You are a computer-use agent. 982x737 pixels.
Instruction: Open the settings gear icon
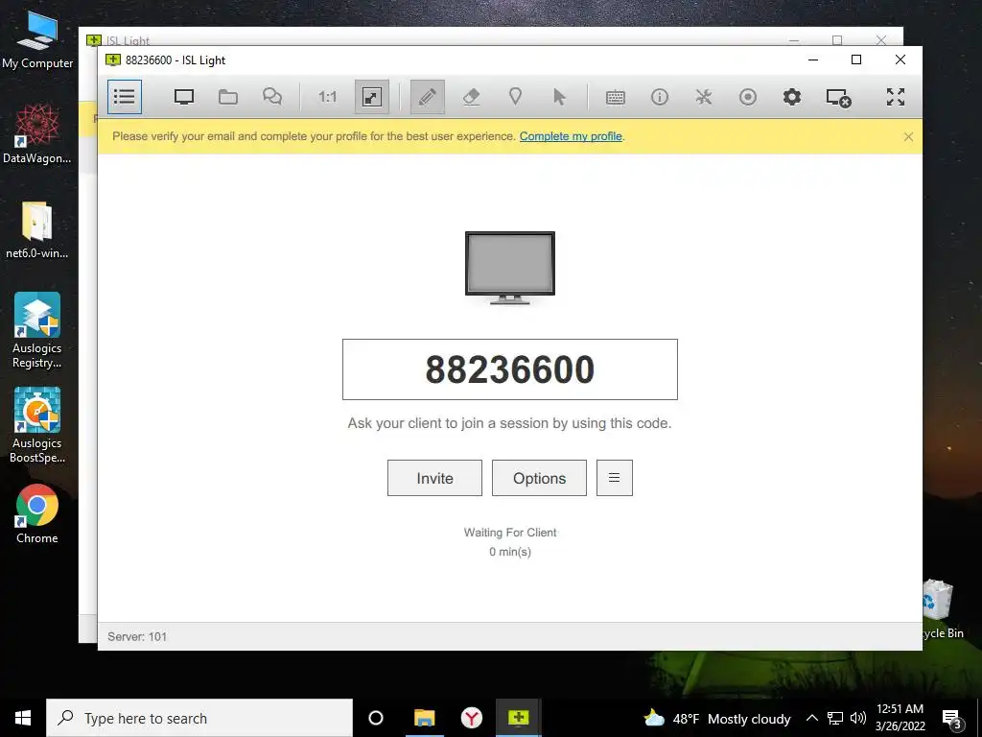tap(791, 97)
